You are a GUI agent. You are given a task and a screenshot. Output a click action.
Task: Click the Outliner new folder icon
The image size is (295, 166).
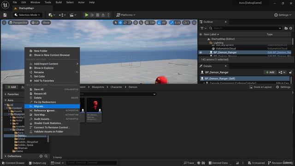coord(286,28)
